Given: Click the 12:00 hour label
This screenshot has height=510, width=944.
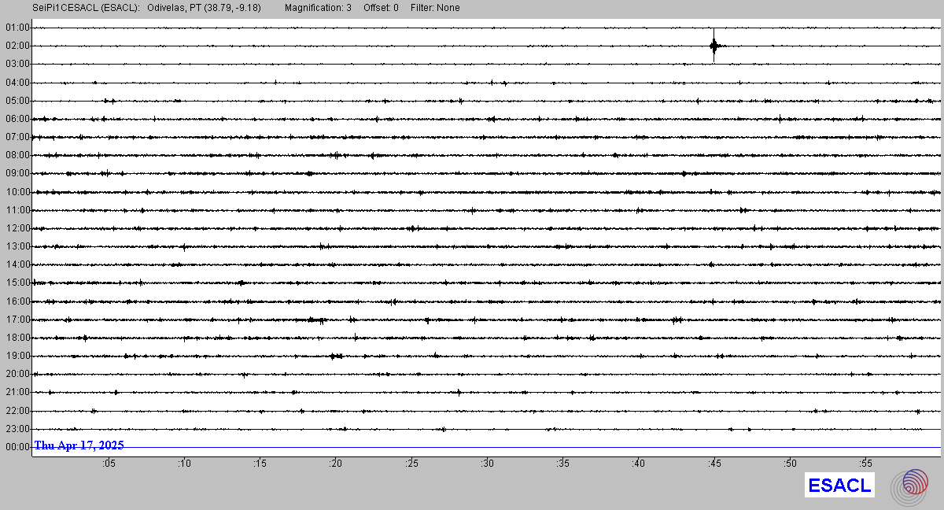Looking at the screenshot, I should 17,228.
